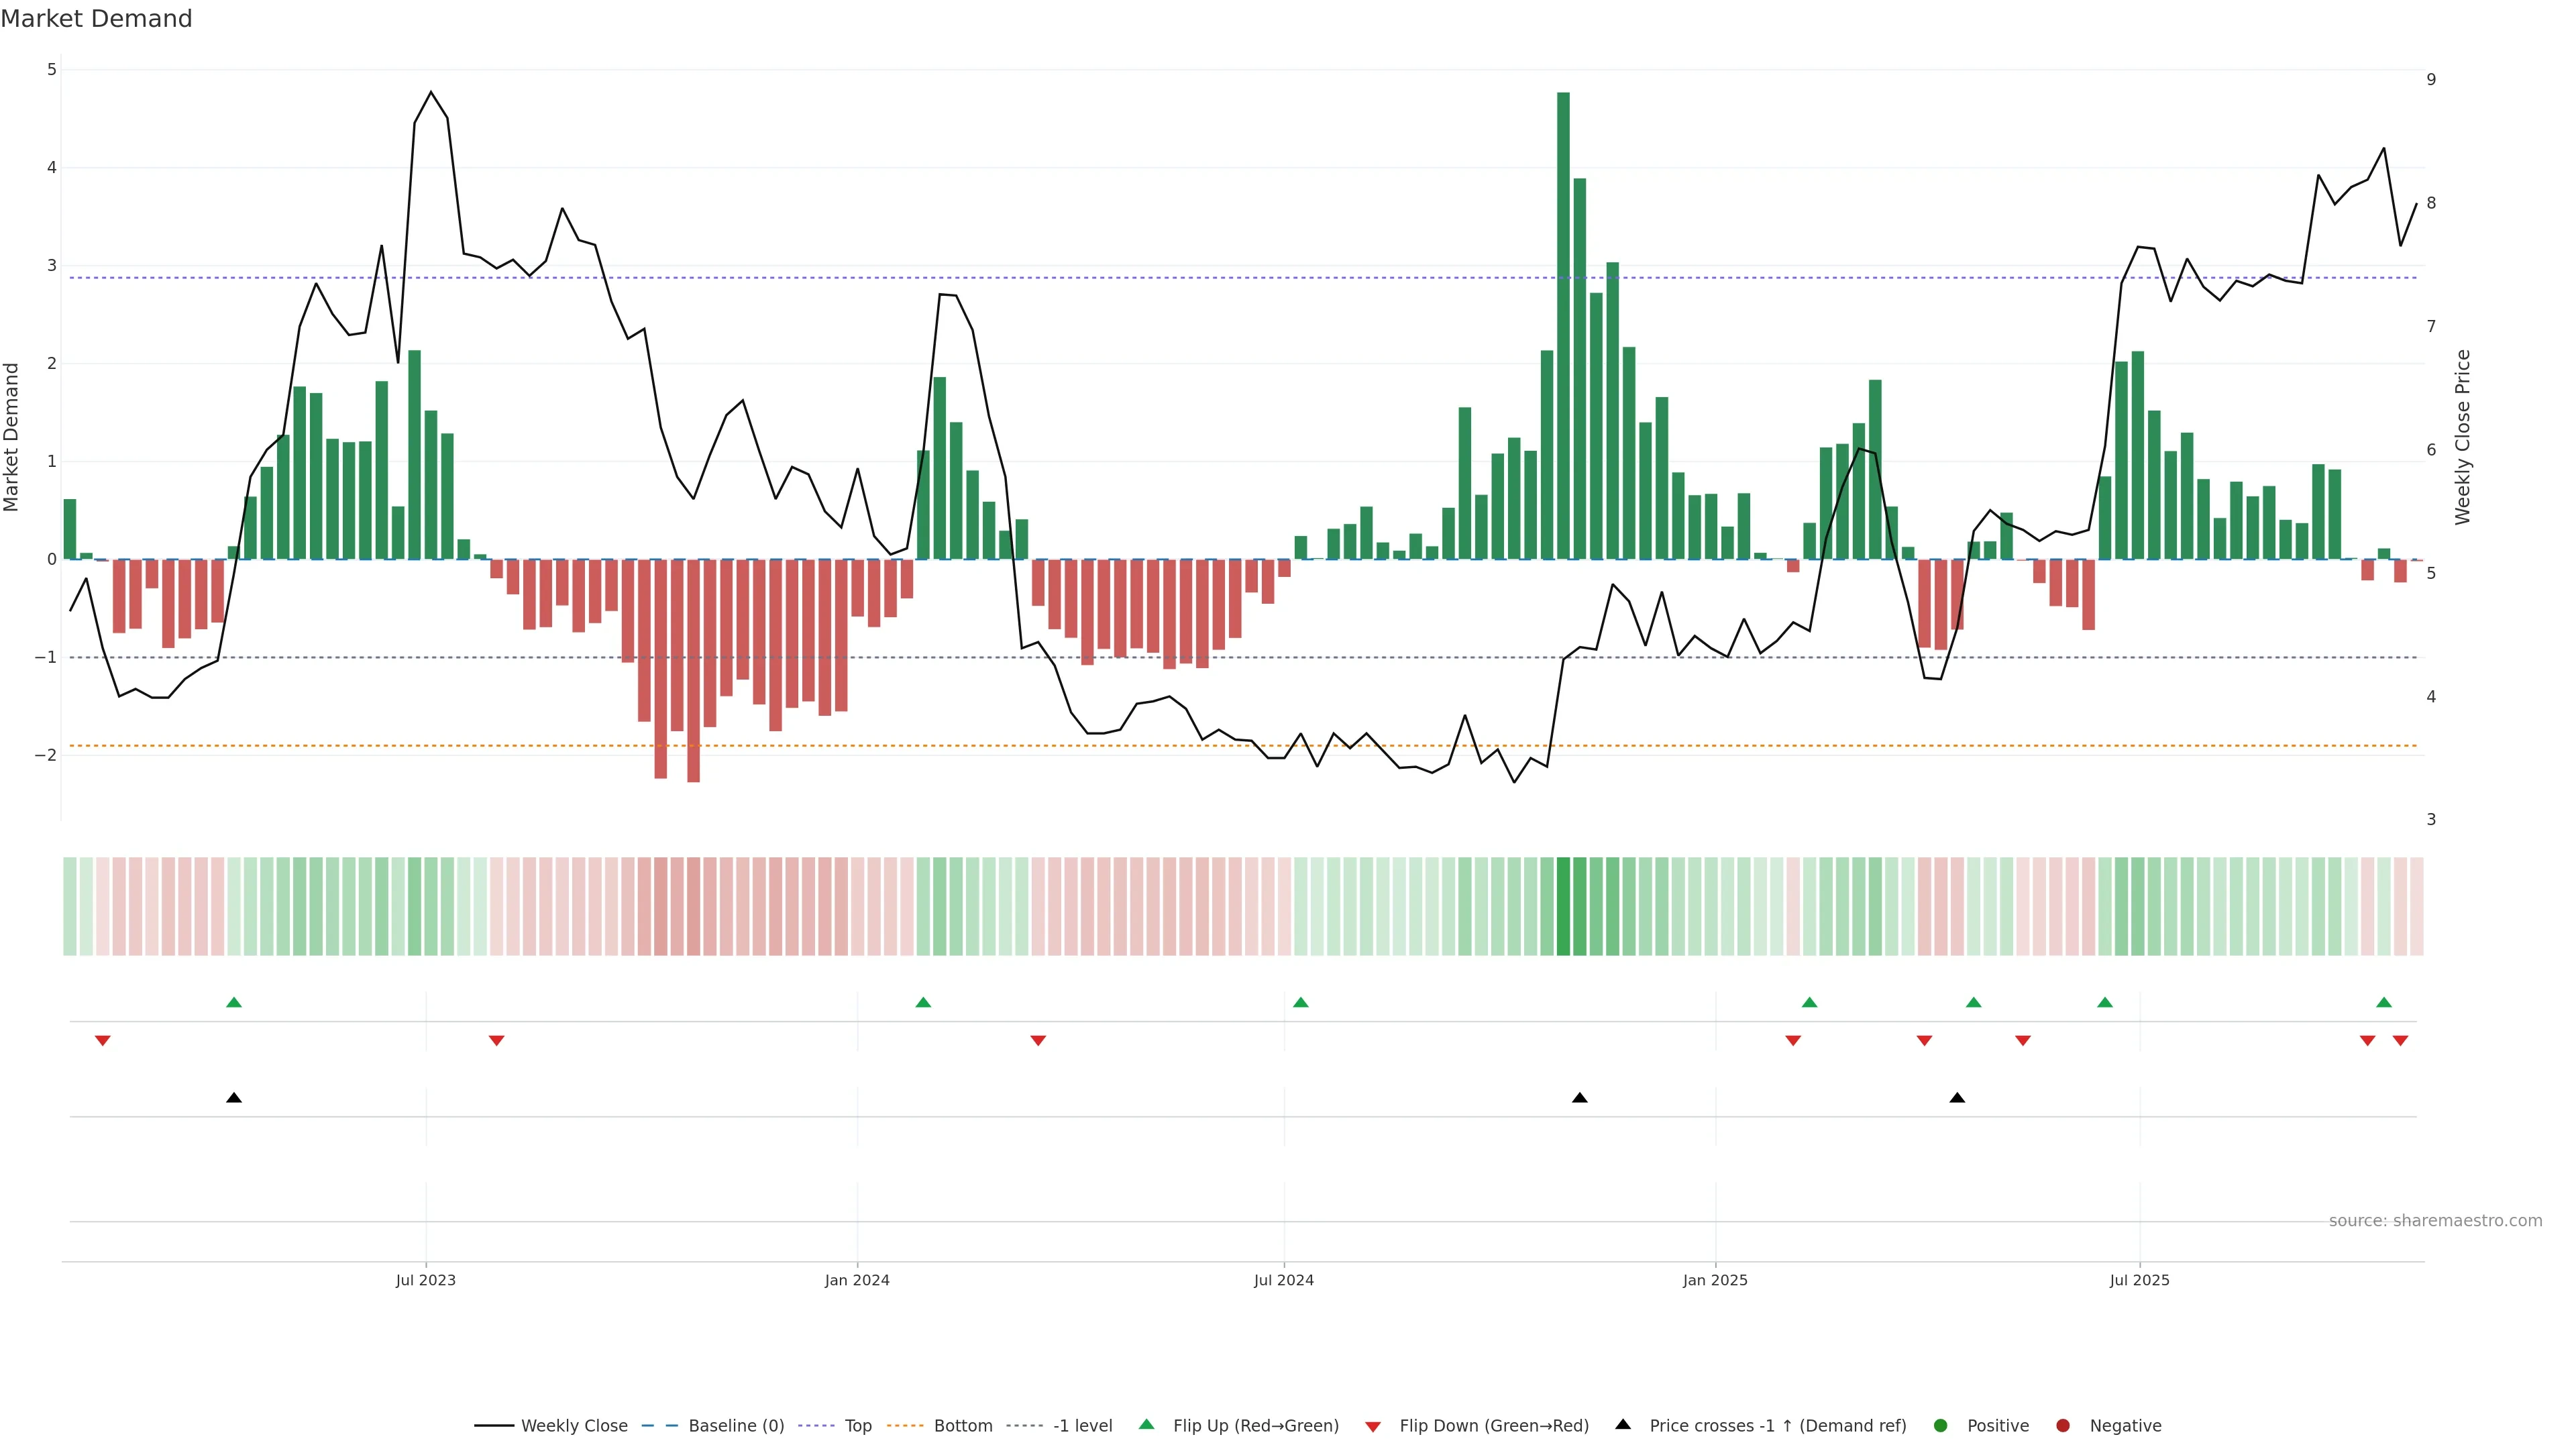The height and width of the screenshot is (1449, 2576).
Task: Click the Market Demand chart title
Action: click(x=96, y=19)
